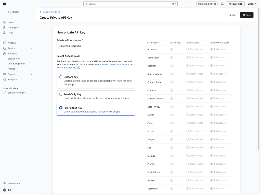Viewport: 261px width, 195px height.
Task: Focus the Private API Key Name field
Action: [96, 46]
